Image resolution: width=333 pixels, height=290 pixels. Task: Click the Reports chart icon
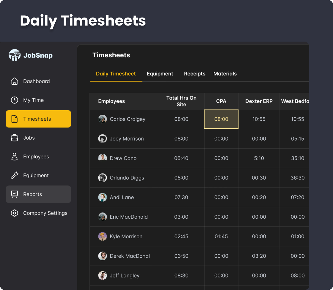click(15, 194)
